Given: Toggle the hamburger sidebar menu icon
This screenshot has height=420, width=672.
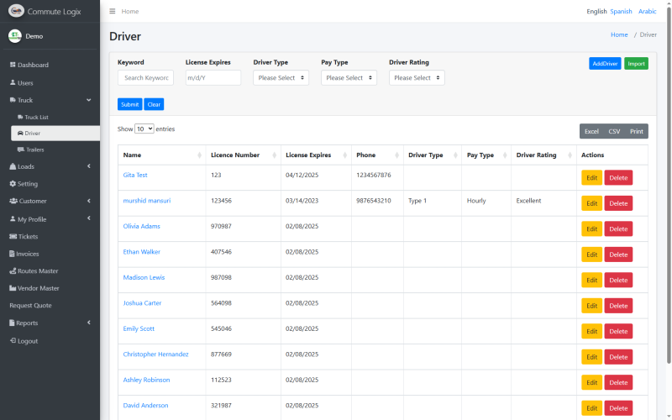Looking at the screenshot, I should (x=113, y=11).
